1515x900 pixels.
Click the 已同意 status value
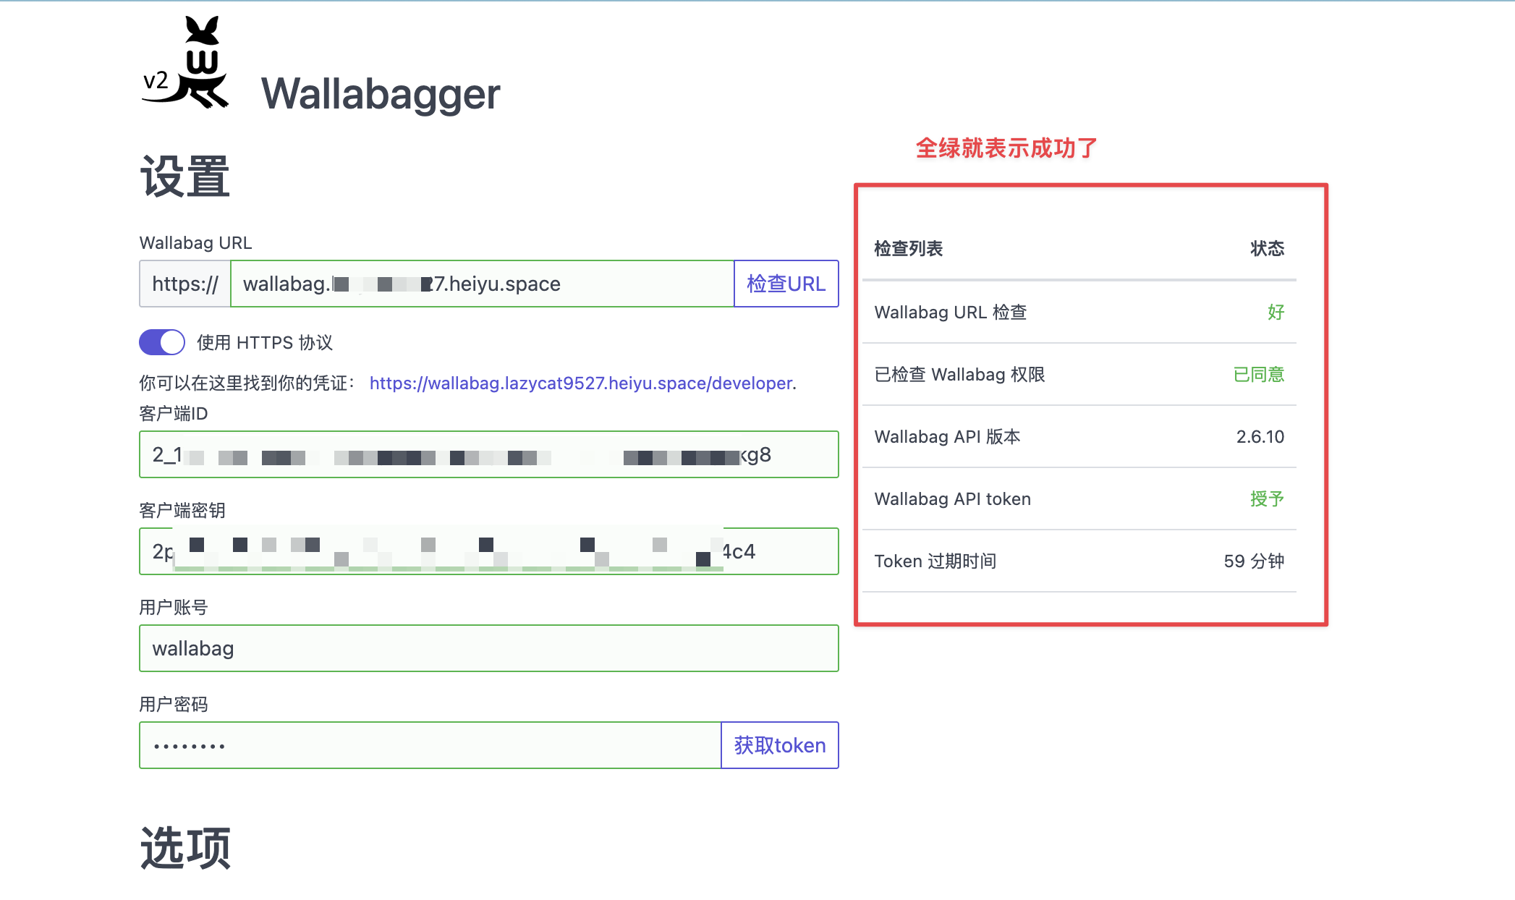pos(1259,374)
